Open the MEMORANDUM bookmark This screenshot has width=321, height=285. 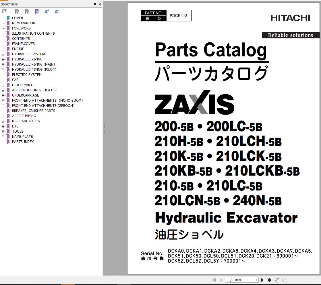coord(24,23)
